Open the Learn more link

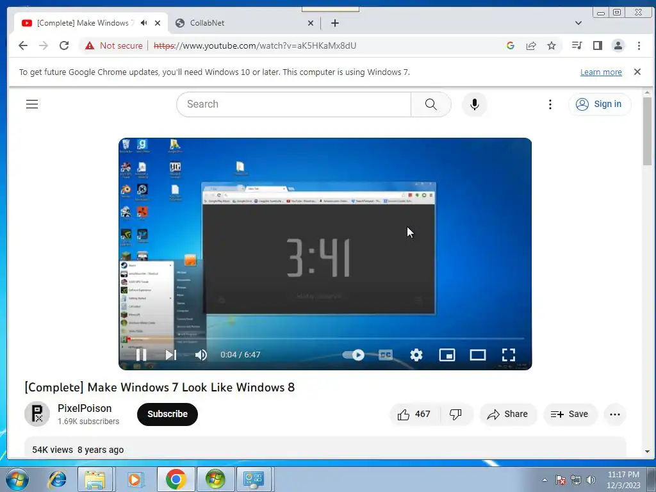click(601, 72)
